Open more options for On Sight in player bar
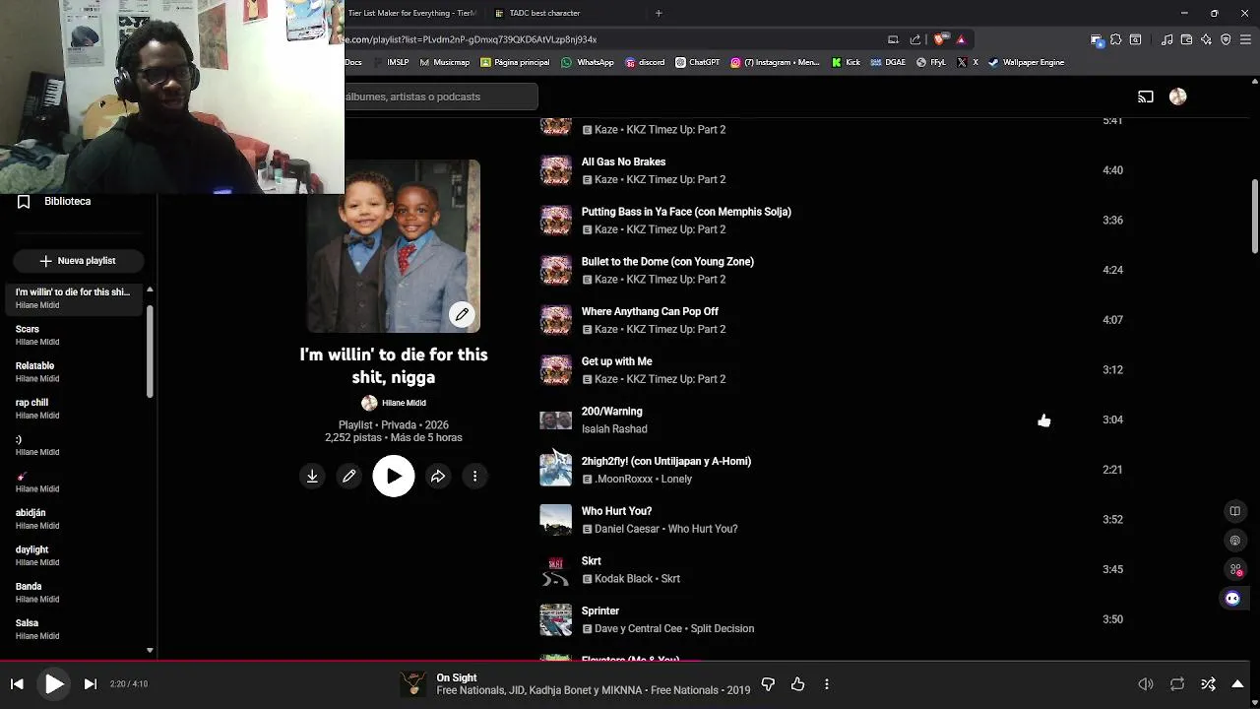This screenshot has height=709, width=1260. (827, 683)
